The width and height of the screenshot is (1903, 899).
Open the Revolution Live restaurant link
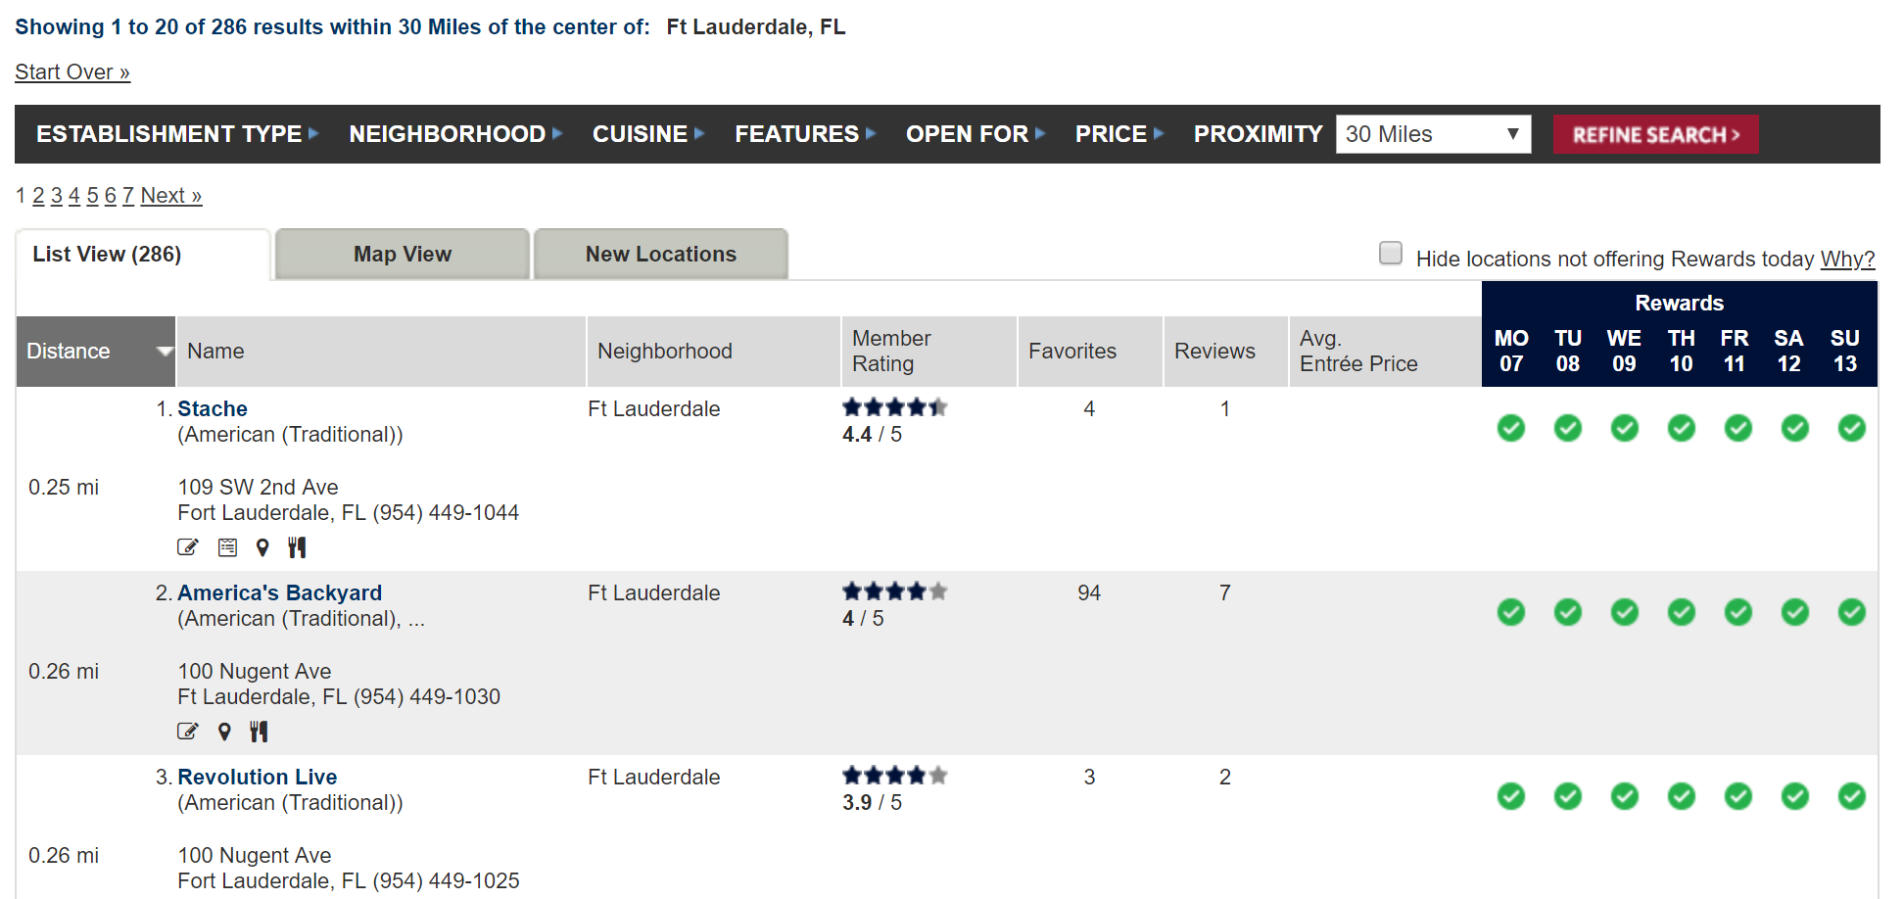click(258, 778)
